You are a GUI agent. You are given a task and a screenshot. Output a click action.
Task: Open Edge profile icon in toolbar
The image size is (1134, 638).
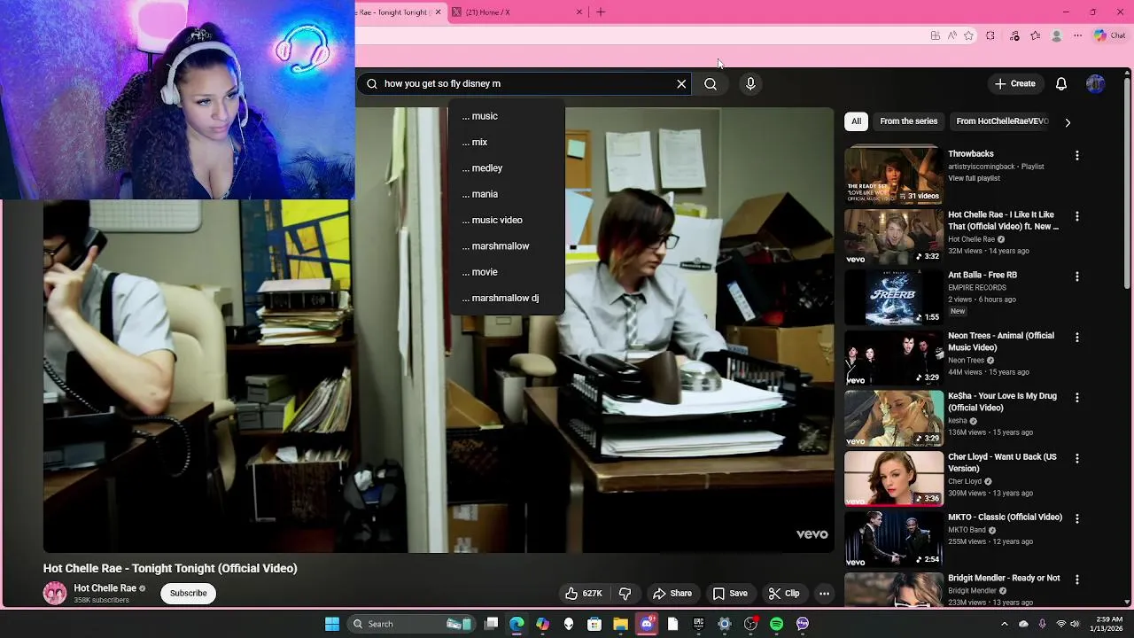pos(1056,35)
